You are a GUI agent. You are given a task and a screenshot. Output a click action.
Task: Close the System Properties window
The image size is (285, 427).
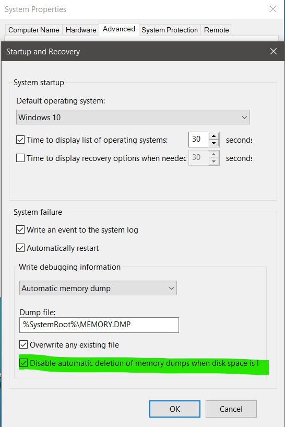click(273, 9)
